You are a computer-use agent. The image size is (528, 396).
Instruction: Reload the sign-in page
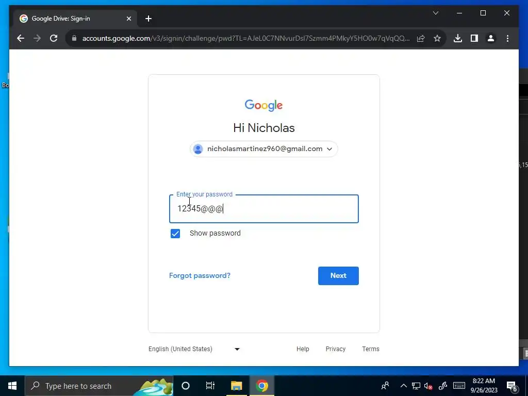pos(54,38)
